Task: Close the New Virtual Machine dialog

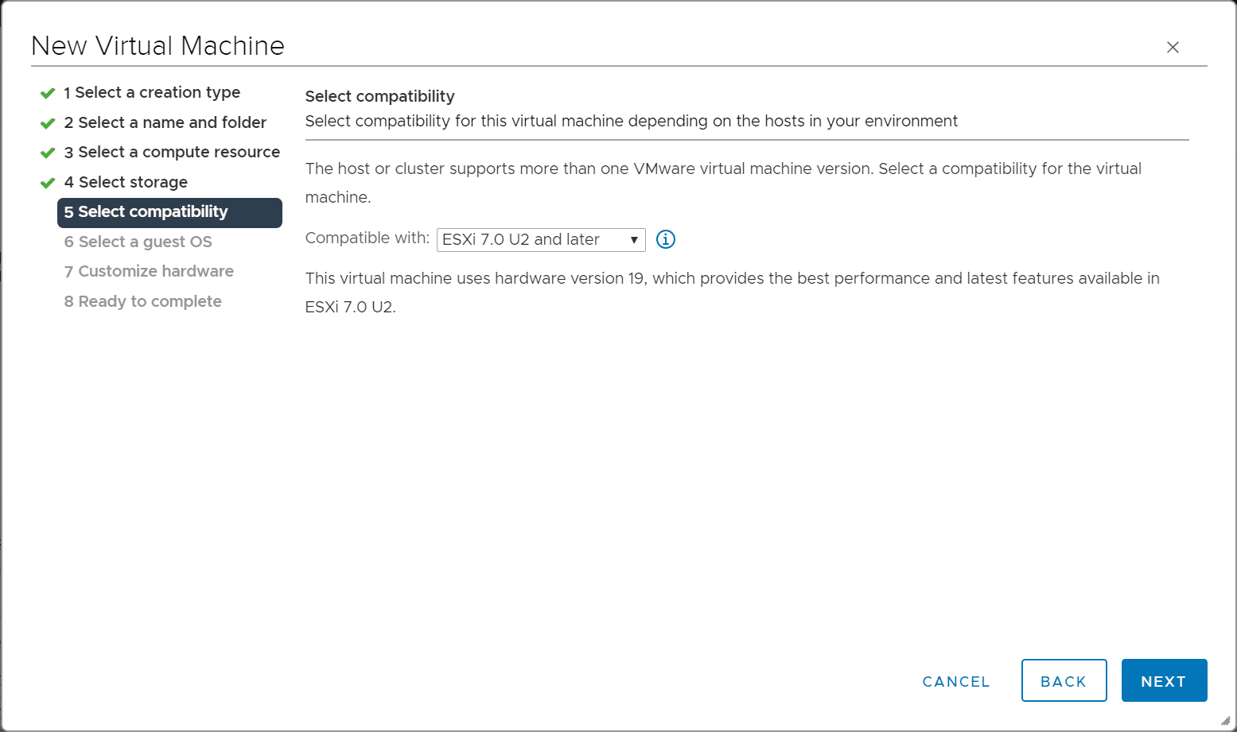Action: [1173, 48]
